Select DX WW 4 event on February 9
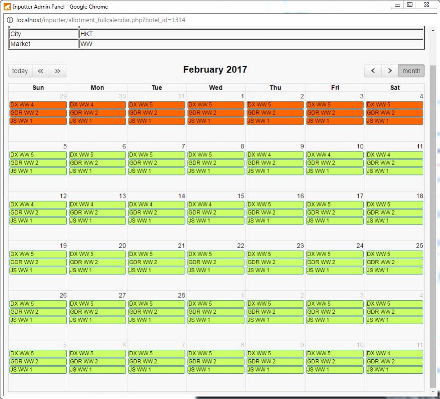Image resolution: width=440 pixels, height=399 pixels. point(275,155)
